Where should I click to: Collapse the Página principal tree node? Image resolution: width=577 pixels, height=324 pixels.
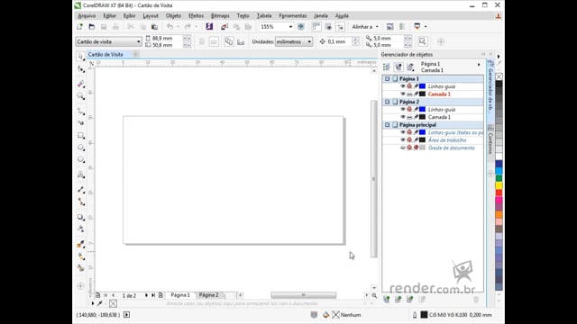pos(387,125)
